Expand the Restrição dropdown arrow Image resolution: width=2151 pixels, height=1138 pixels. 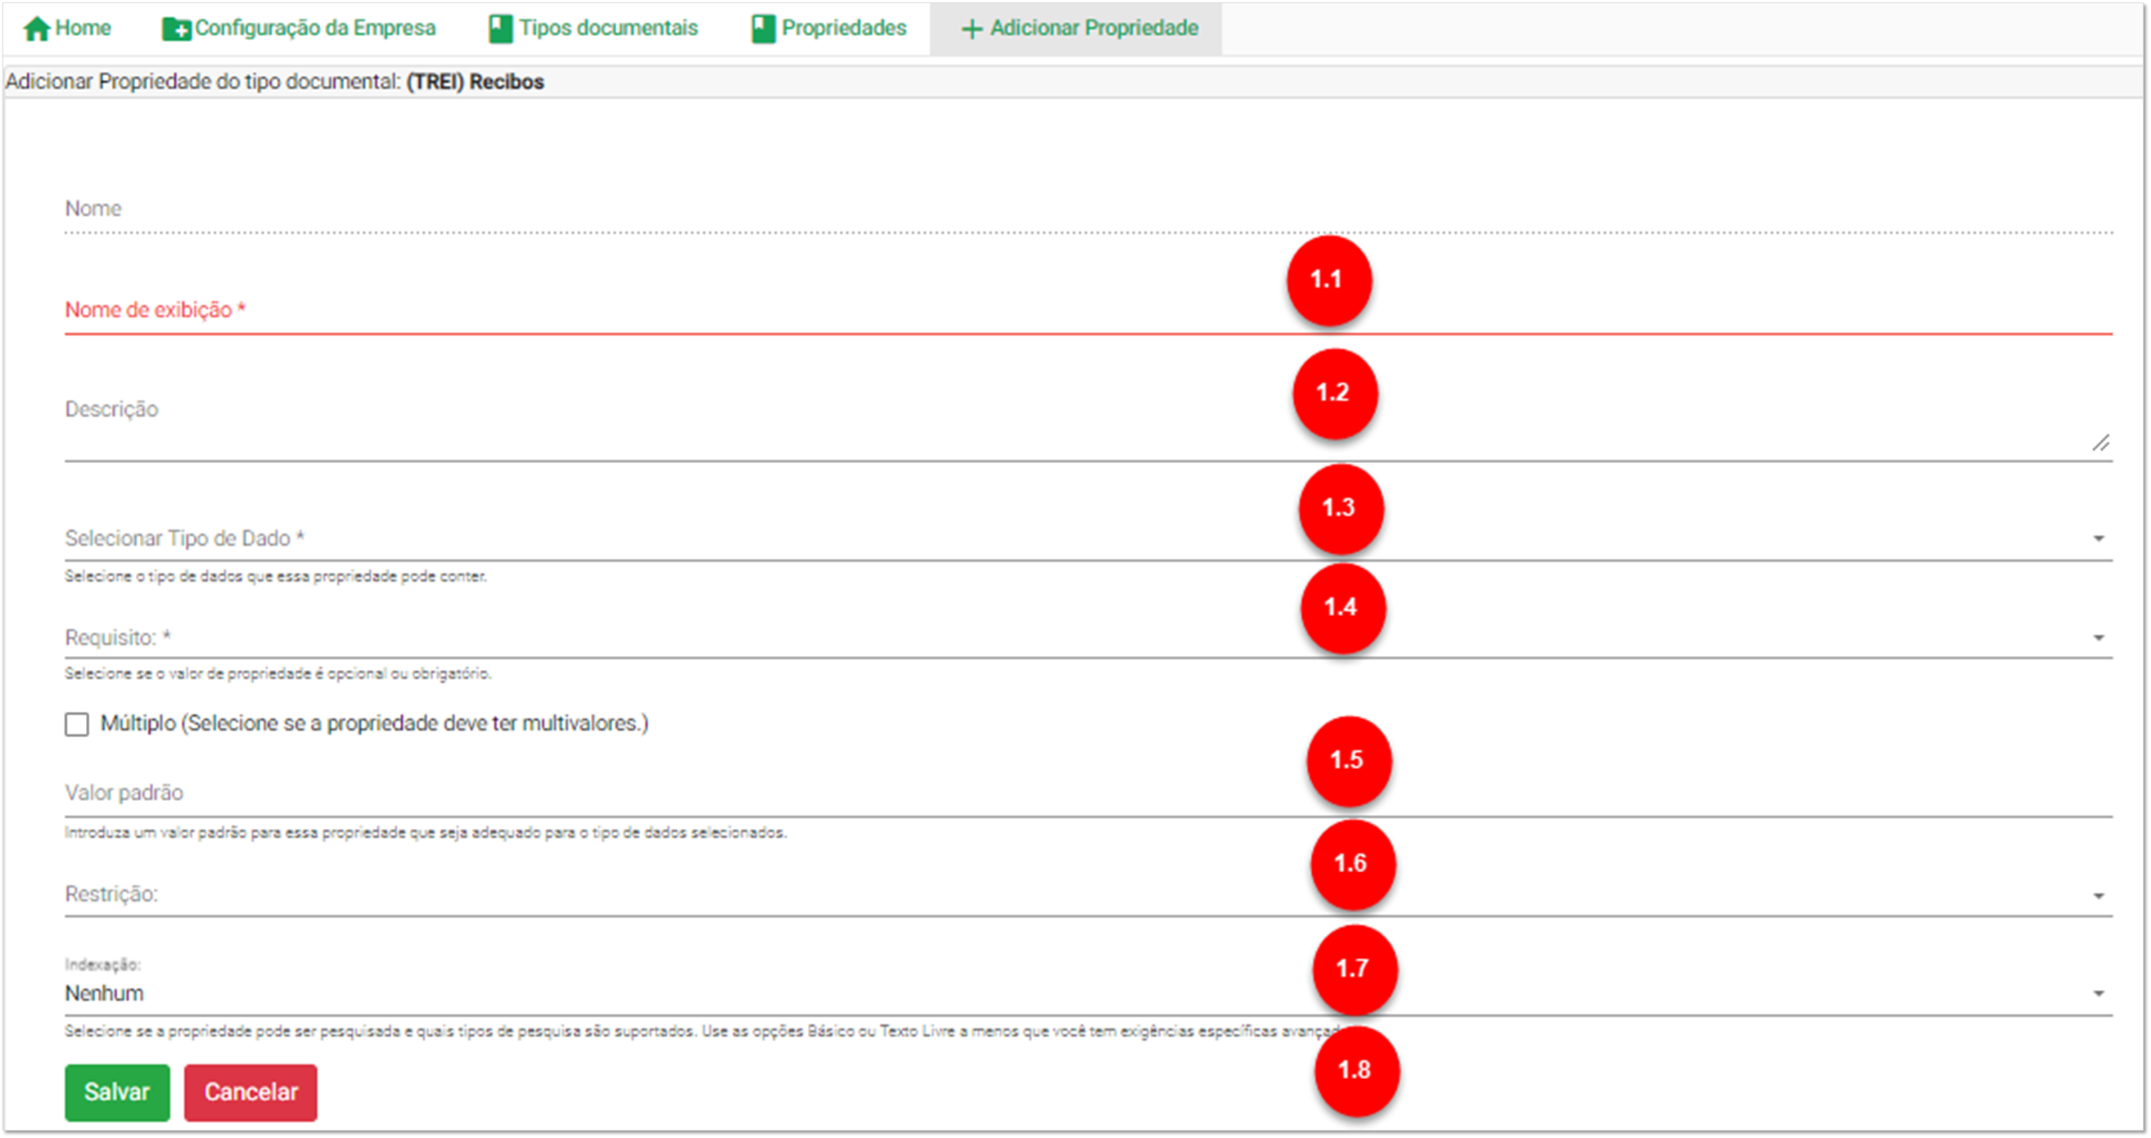(2098, 896)
